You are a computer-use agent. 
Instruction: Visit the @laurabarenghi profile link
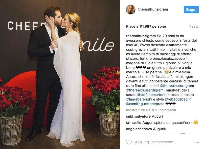pos(139,99)
